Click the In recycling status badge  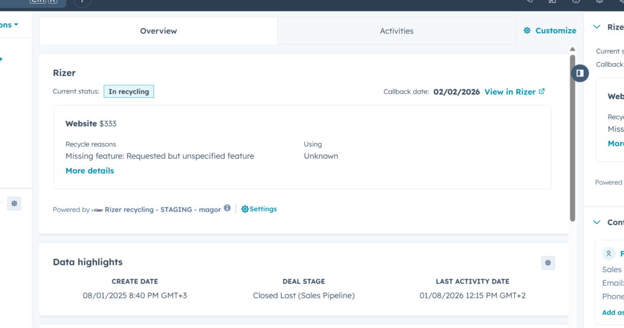129,92
